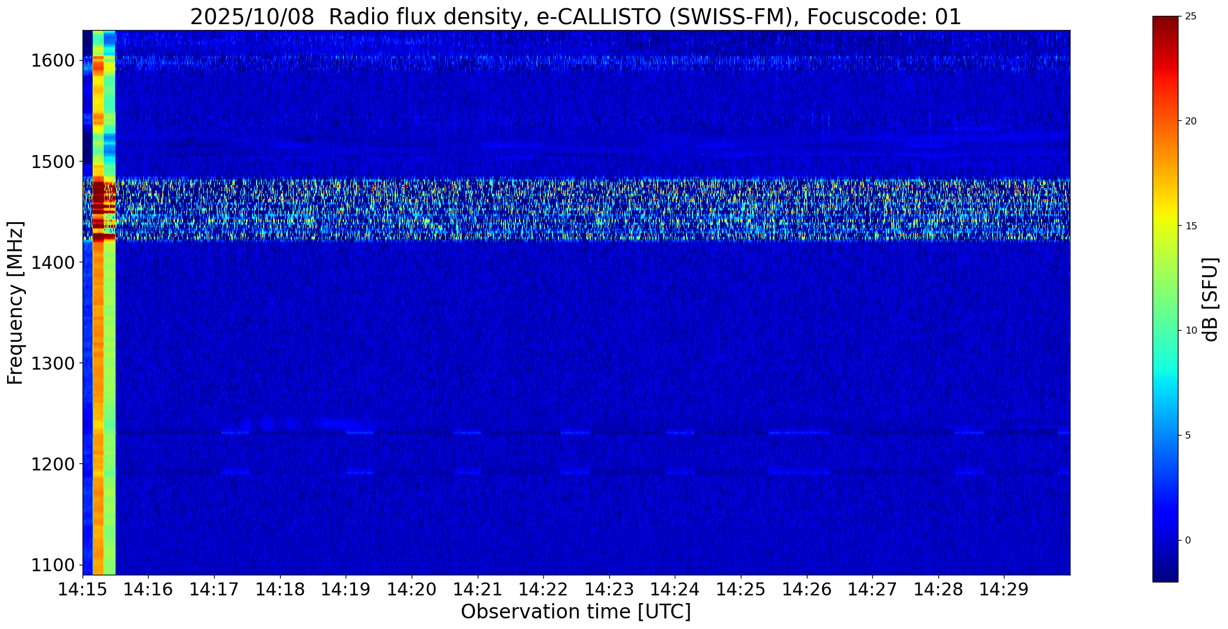Click the 1600 frequency tick label
Screen dimensions: 1228x629
[x=52, y=61]
